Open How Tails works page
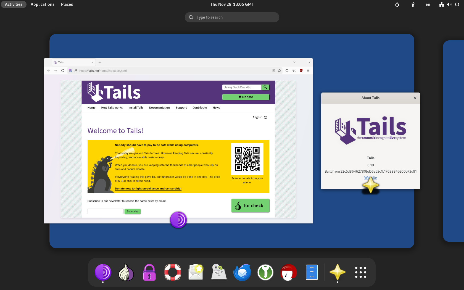This screenshot has height=290, width=464. tap(112, 108)
